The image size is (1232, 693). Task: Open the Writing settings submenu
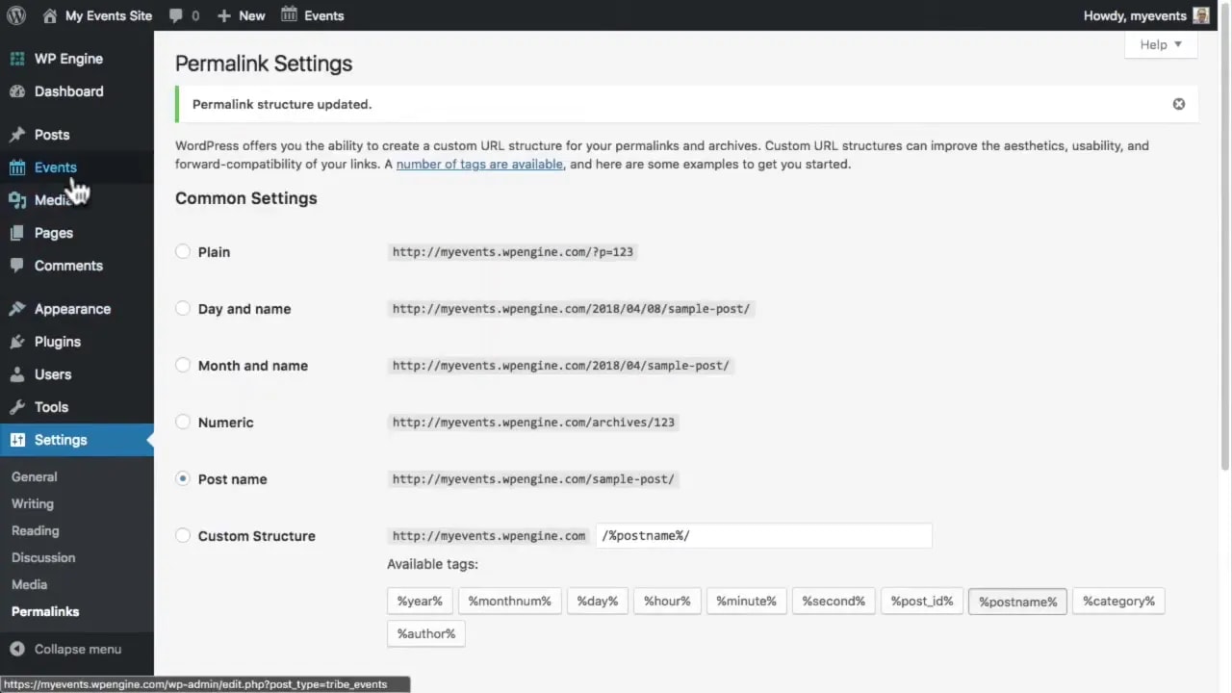(x=33, y=503)
